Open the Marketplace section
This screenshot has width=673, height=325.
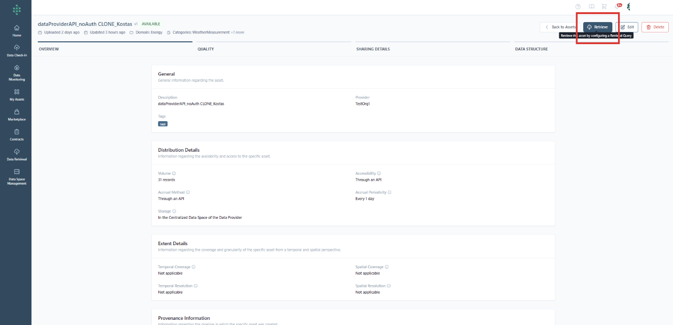(x=17, y=115)
